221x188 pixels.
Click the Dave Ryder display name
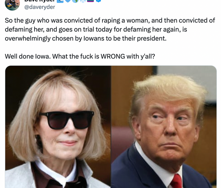(x=39, y=1)
